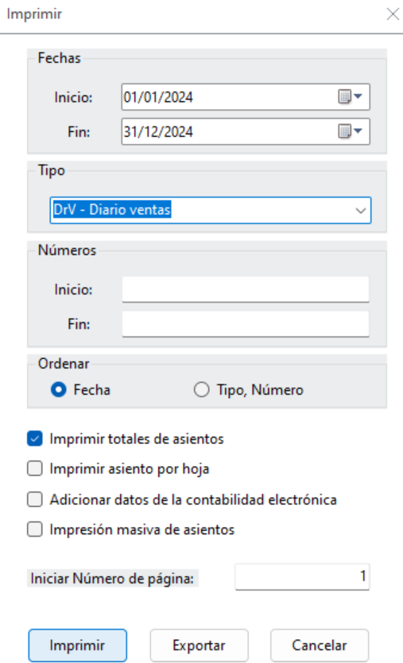The height and width of the screenshot is (663, 403).
Task: Enable Imprimir asiento por hoja
Action: (x=35, y=469)
